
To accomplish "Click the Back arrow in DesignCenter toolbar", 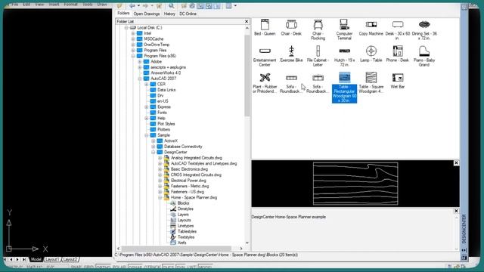I will [132, 5].
